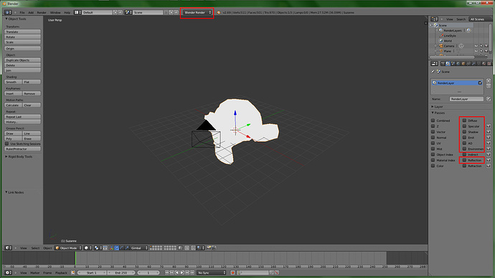Toggle the auto keyframe record button
Image resolution: width=495 pixels, height=278 pixels.
click(233, 273)
